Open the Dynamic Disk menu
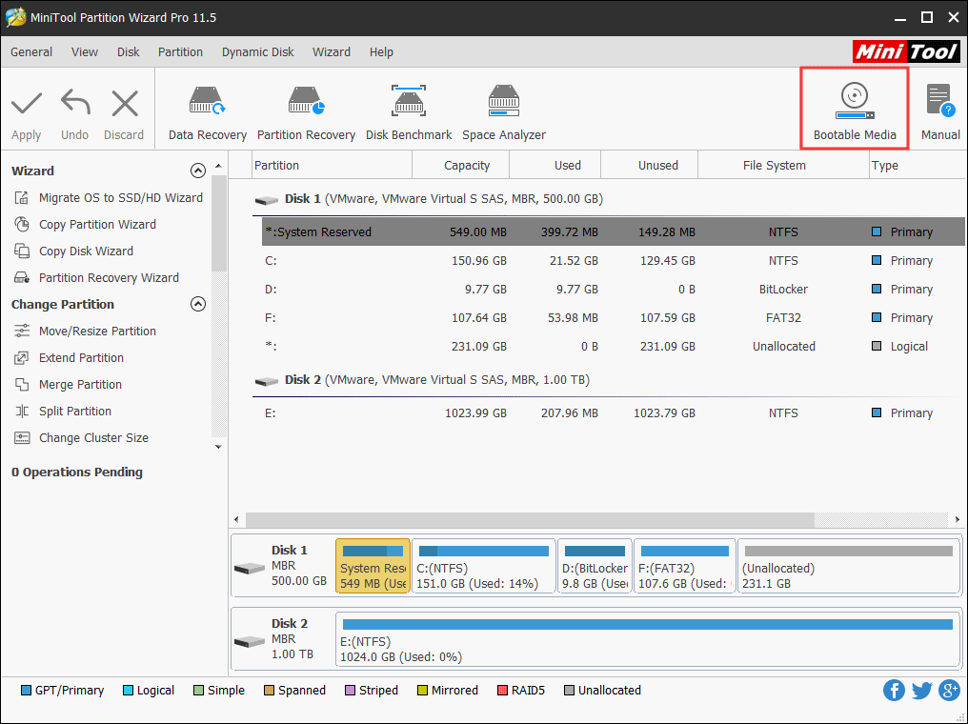Image resolution: width=968 pixels, height=724 pixels. (258, 51)
